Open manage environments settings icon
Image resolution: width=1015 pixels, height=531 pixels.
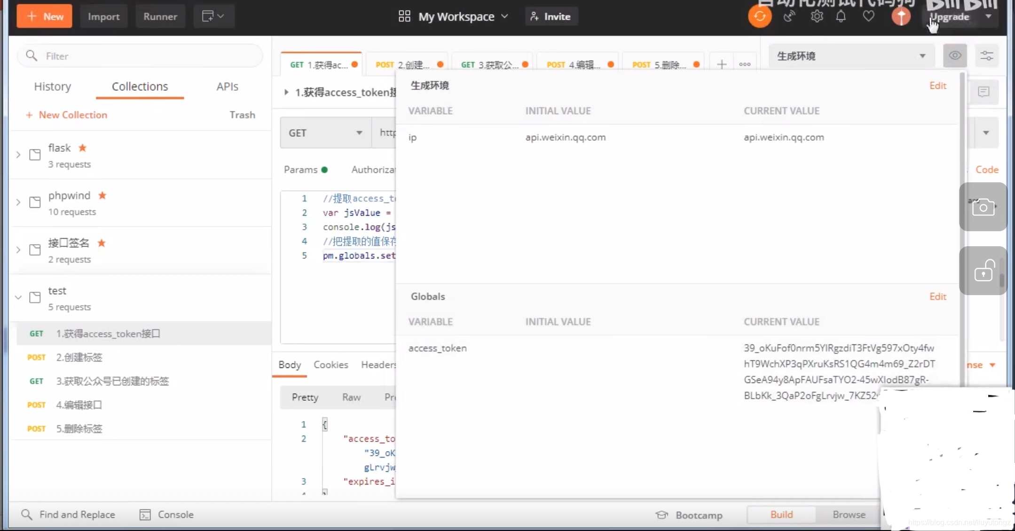986,56
